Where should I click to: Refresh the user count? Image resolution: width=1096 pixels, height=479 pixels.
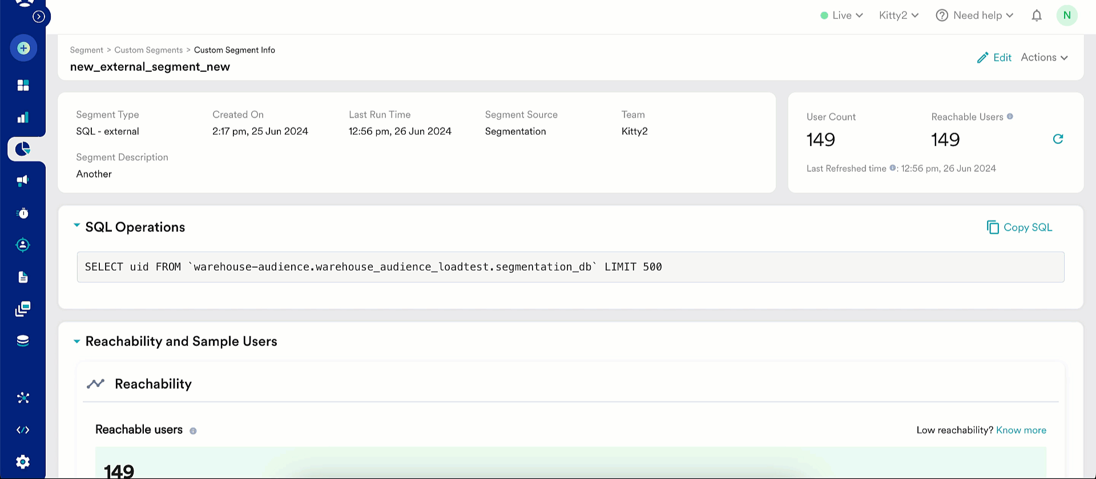point(1058,139)
